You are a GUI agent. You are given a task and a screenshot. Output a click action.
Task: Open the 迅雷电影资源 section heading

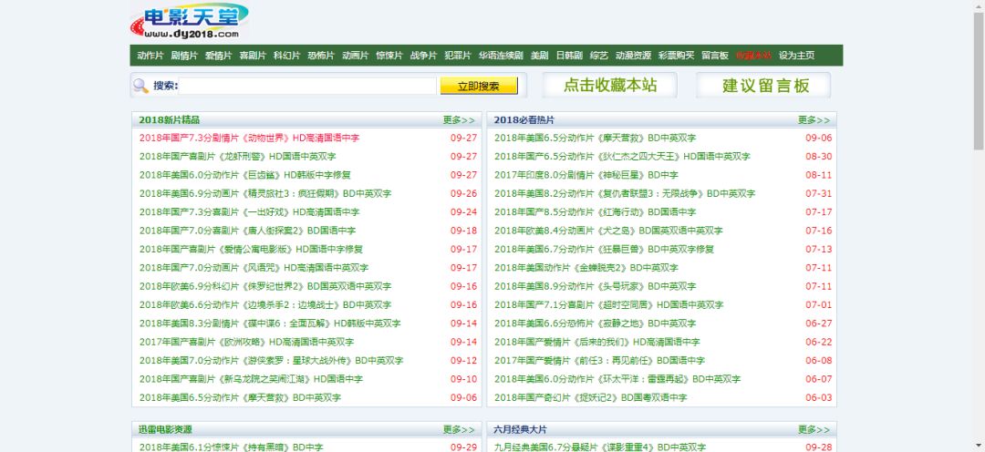(x=166, y=429)
